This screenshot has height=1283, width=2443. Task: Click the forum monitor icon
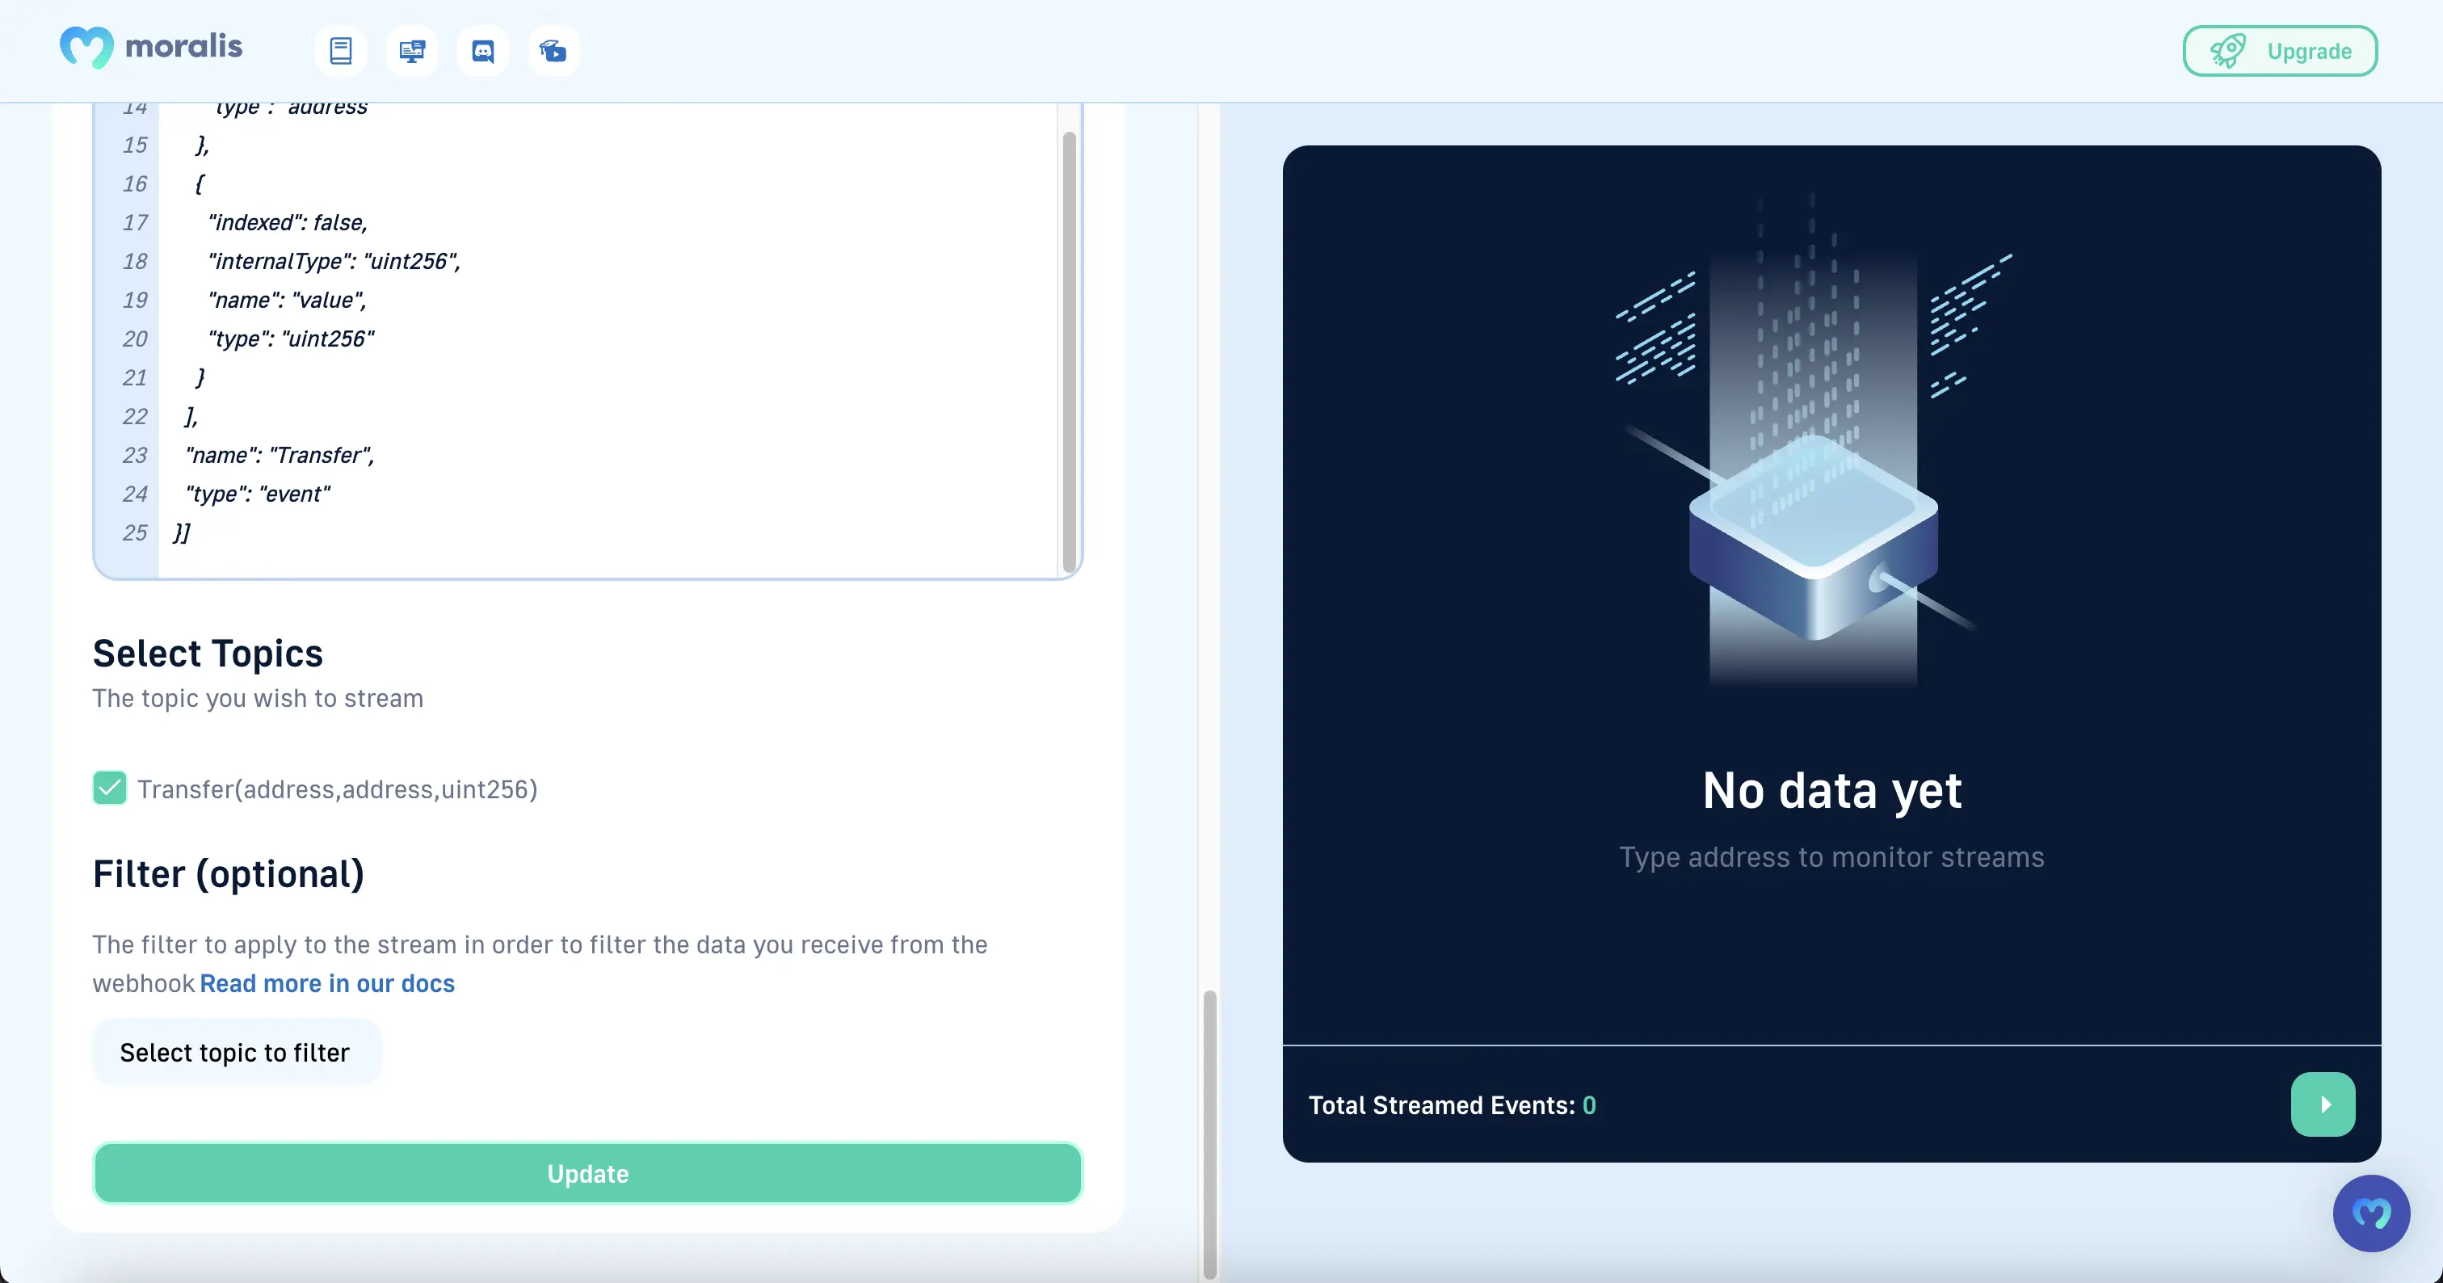point(411,50)
